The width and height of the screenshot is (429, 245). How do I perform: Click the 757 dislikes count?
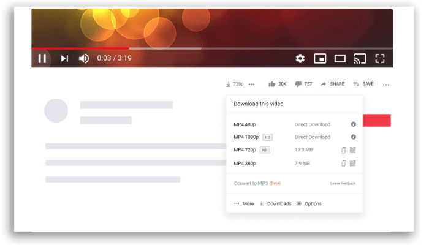pyautogui.click(x=308, y=85)
